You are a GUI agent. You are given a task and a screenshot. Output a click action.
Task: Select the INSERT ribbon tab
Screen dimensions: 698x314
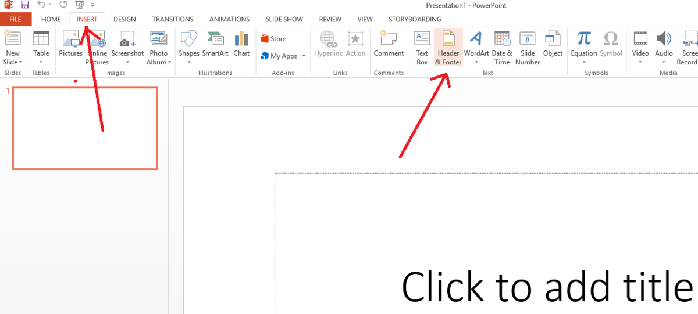pos(87,19)
